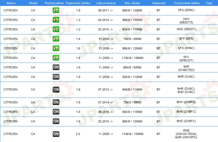Click the power value 115kW / 156KM
The width and height of the screenshot is (218, 142).
coord(132,58)
